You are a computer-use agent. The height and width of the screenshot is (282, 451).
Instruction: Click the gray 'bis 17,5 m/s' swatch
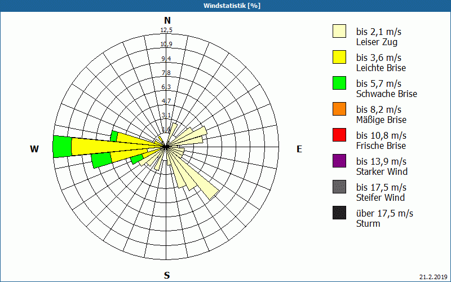pyautogui.click(x=339, y=187)
